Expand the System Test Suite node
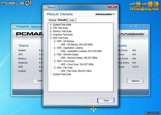This screenshot has height=115, width=161. (x=51, y=25)
